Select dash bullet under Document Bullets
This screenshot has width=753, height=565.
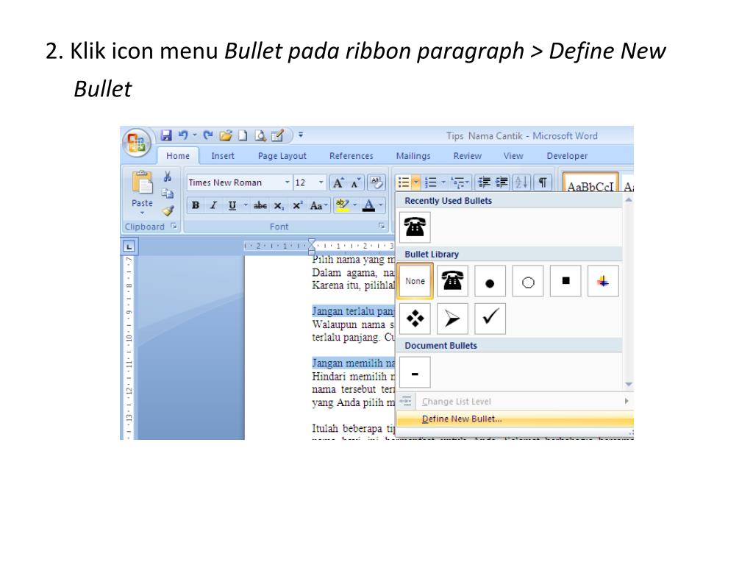(x=415, y=372)
